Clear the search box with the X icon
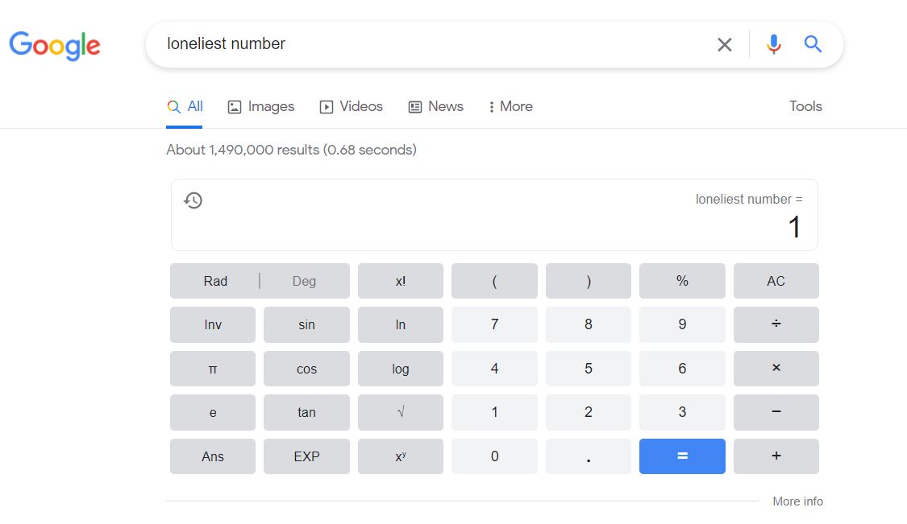Image resolution: width=907 pixels, height=524 pixels. (x=724, y=44)
